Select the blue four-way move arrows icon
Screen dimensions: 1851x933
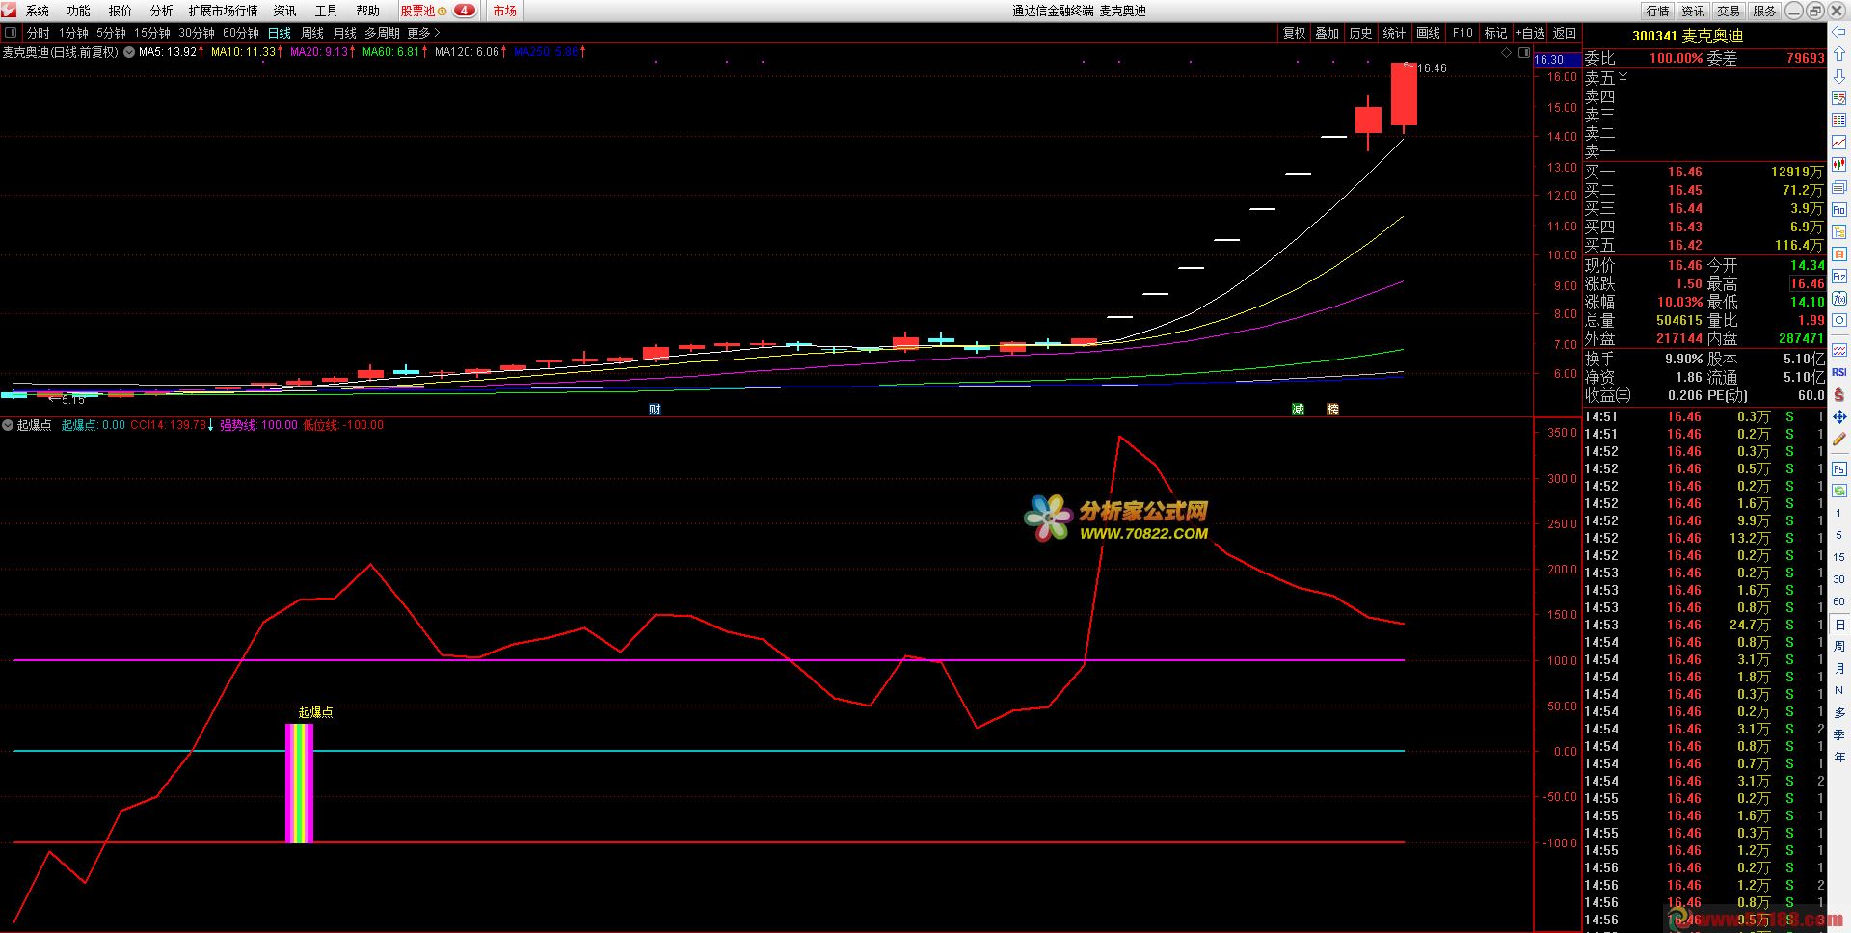pyautogui.click(x=1838, y=418)
